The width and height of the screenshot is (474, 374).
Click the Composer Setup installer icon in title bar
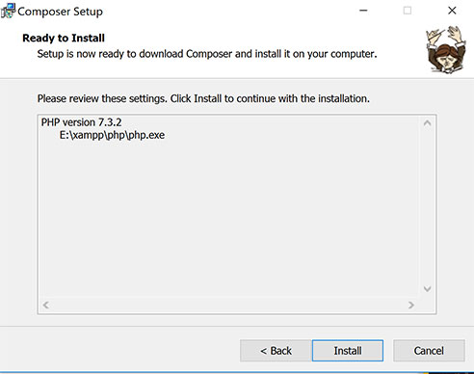pyautogui.click(x=8, y=11)
